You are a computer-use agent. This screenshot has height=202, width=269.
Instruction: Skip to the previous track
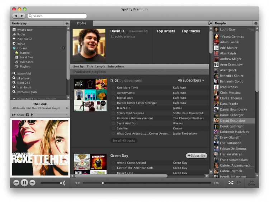[16, 183]
